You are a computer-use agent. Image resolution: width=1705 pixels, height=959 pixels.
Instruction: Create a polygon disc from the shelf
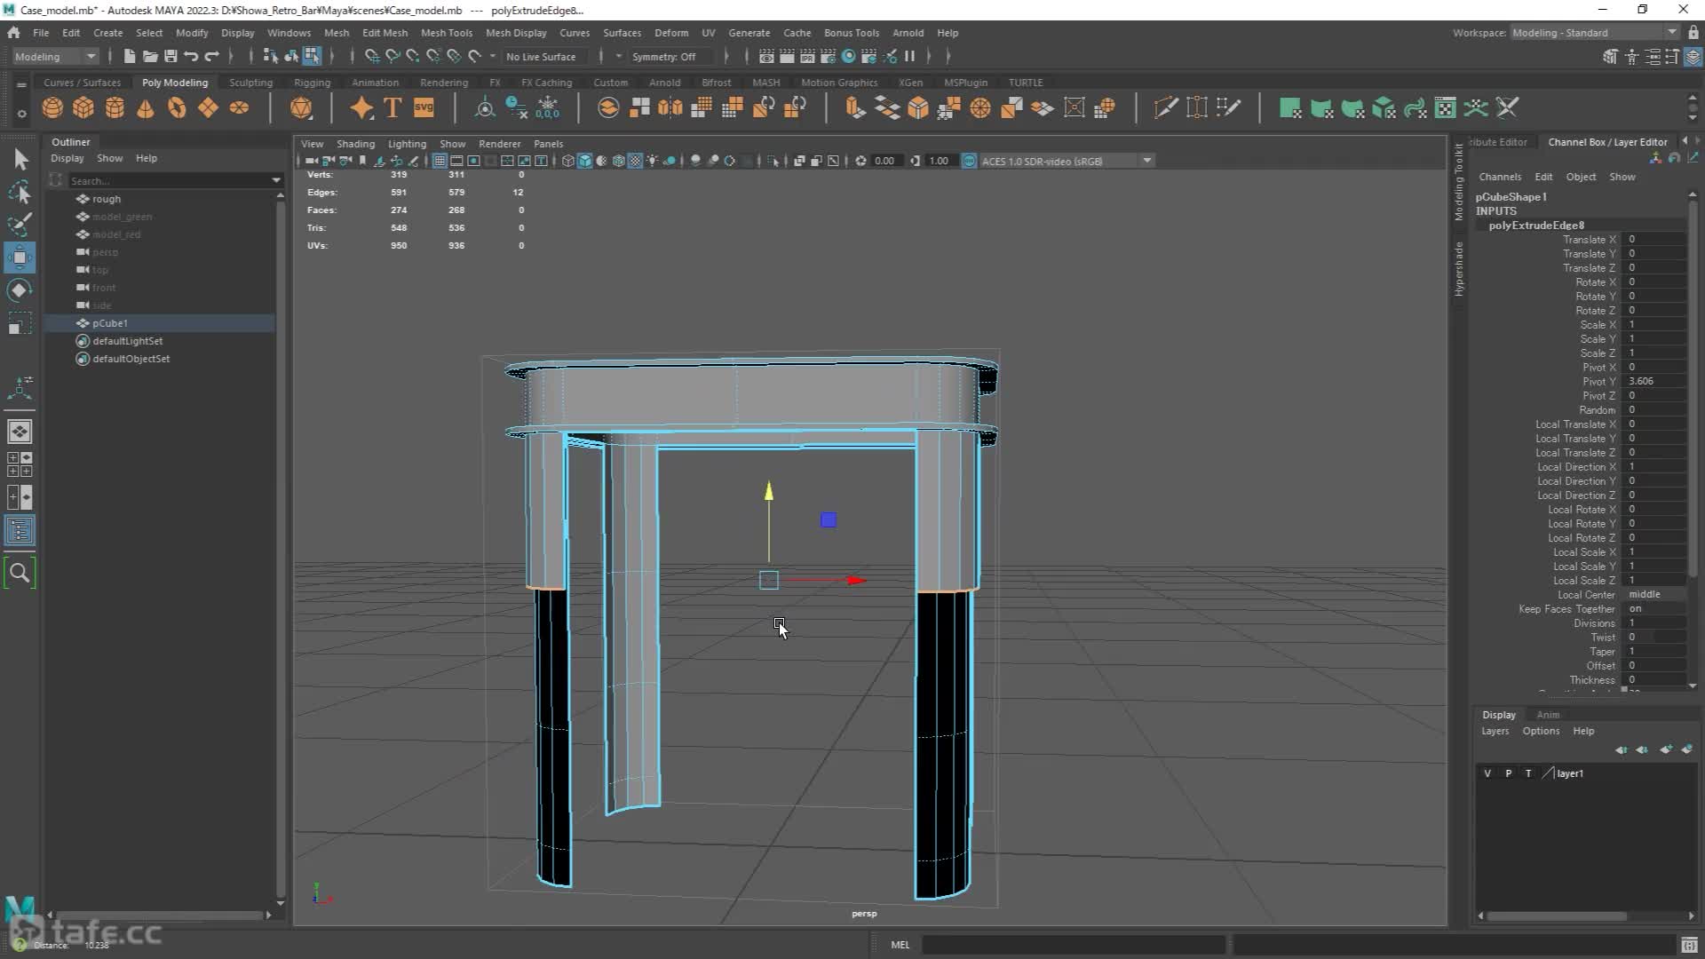239,108
